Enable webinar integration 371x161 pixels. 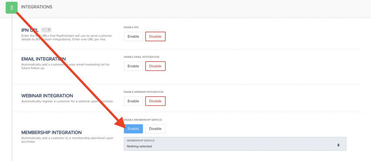click(x=133, y=101)
